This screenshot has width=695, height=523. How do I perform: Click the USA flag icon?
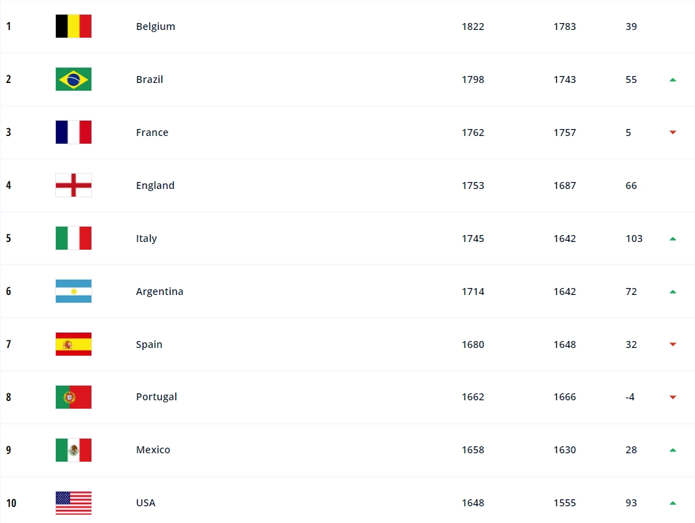73,503
